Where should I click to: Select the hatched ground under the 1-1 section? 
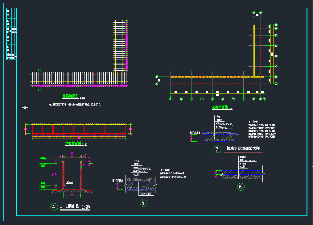pos(72,192)
